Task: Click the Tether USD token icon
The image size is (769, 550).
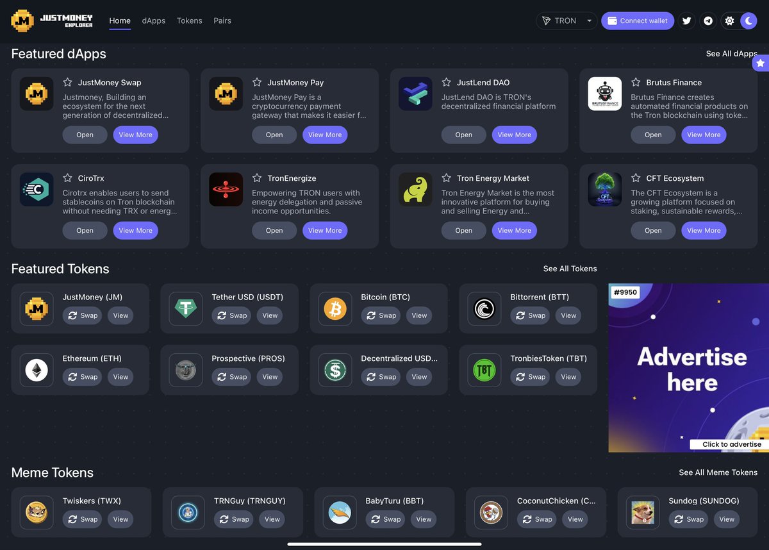Action: tap(186, 308)
